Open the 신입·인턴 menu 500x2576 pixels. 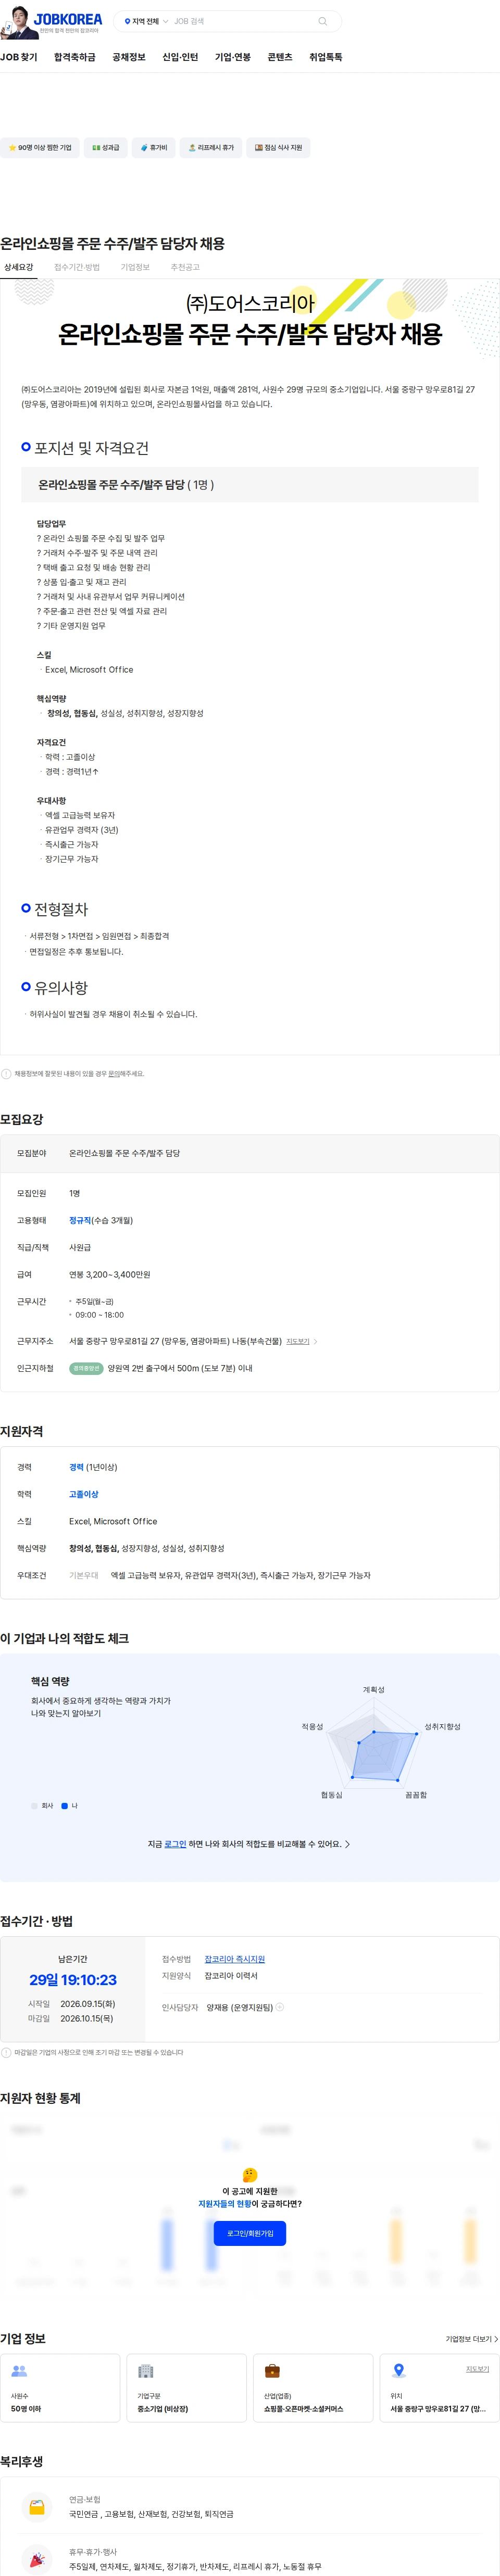[x=180, y=57]
